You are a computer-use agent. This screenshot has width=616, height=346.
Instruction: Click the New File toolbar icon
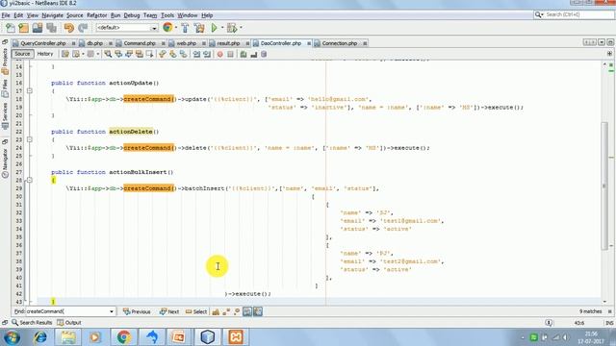11,28
